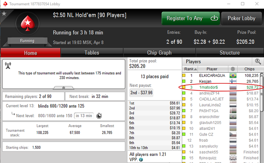Click the broadcast antenna icon

8,66
